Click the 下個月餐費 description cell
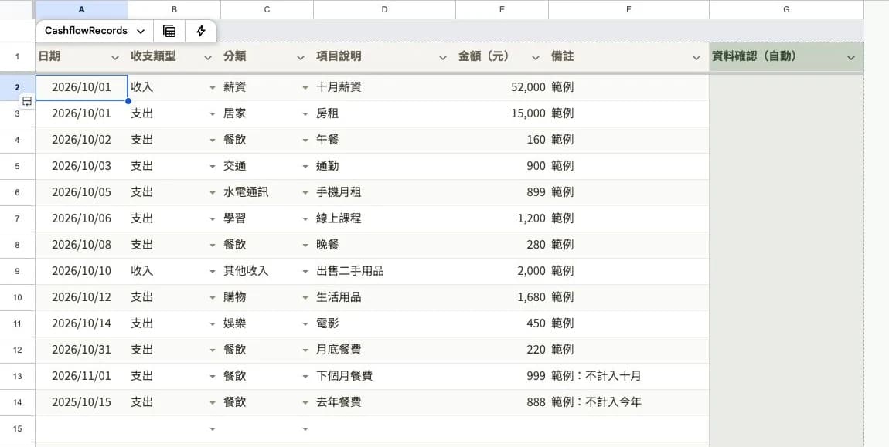The width and height of the screenshot is (889, 447). [x=384, y=376]
